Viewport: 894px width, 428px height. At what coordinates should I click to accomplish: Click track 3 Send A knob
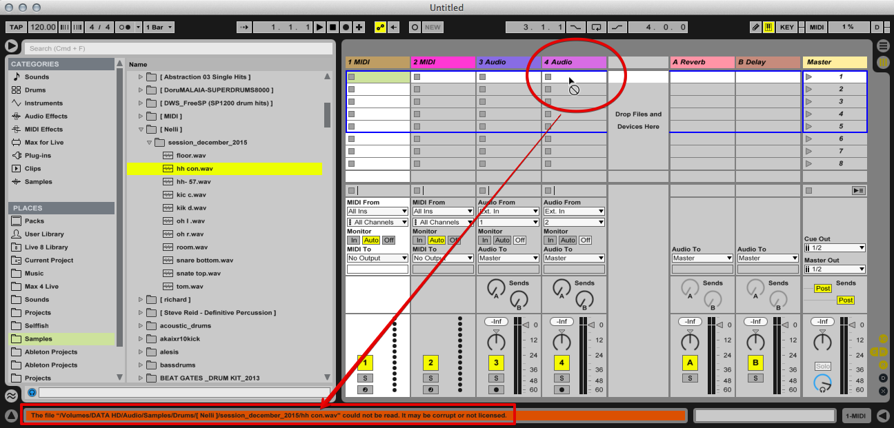point(496,287)
